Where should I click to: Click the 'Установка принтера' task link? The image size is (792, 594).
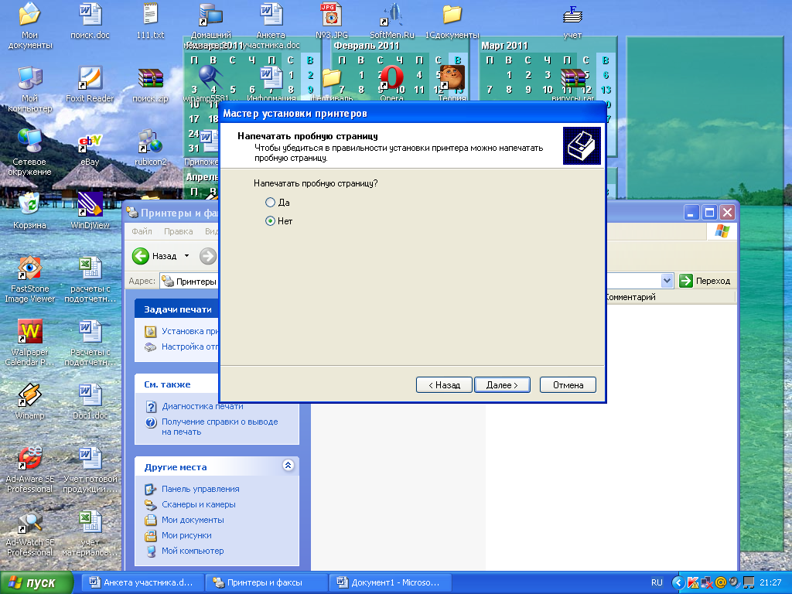[x=189, y=331]
